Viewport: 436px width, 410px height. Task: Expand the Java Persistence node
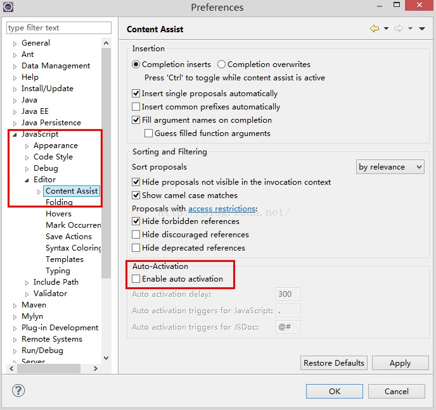pos(15,123)
